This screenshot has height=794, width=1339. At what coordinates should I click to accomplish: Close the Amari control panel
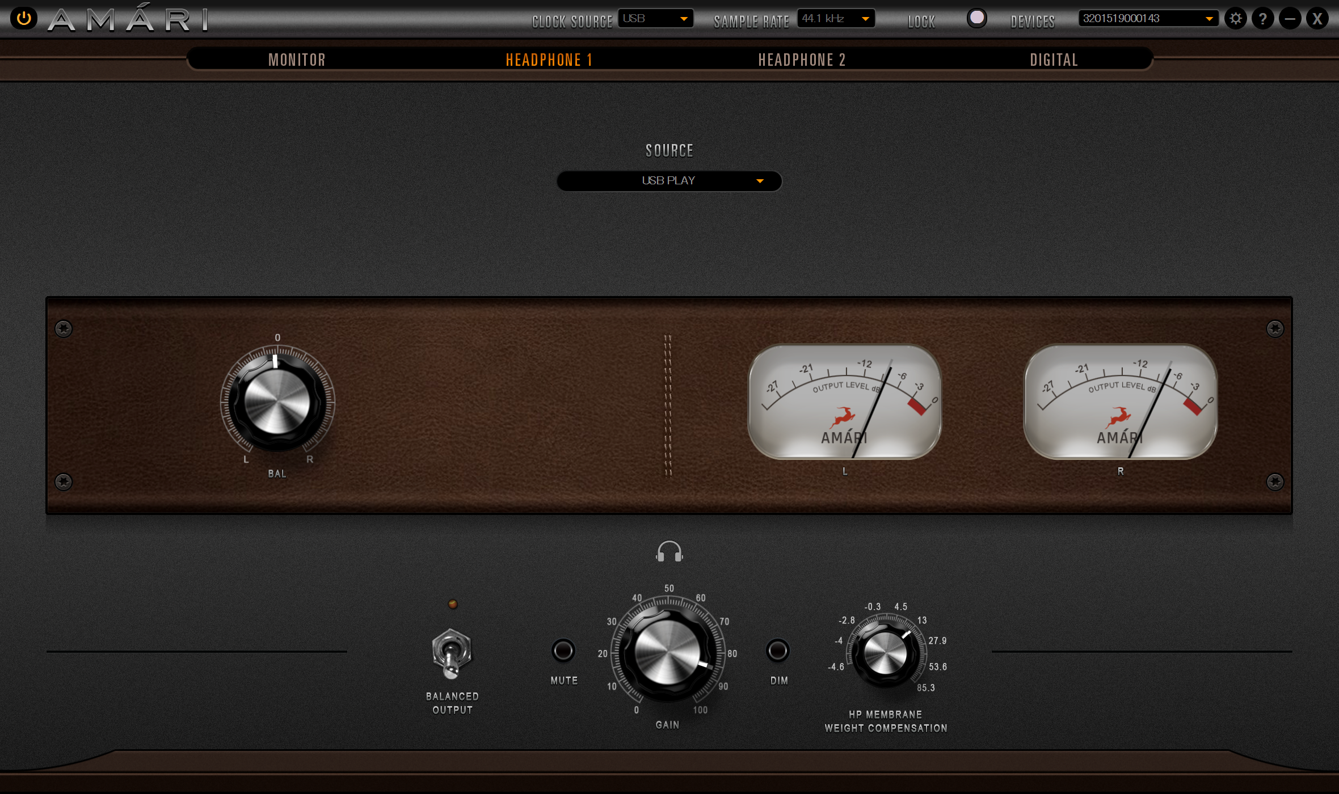click(1317, 19)
